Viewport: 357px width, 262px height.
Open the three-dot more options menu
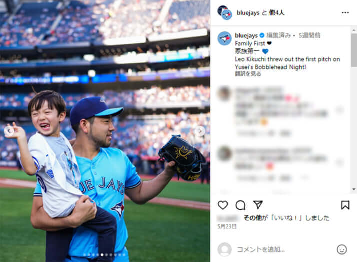(x=345, y=12)
